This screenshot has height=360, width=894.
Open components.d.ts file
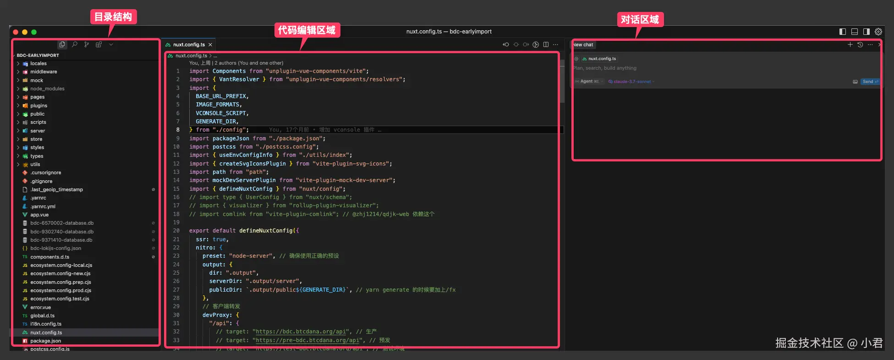(x=49, y=257)
